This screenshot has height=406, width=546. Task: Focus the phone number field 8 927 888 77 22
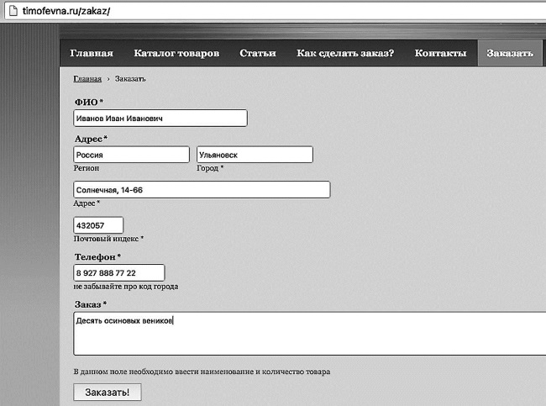coord(118,272)
